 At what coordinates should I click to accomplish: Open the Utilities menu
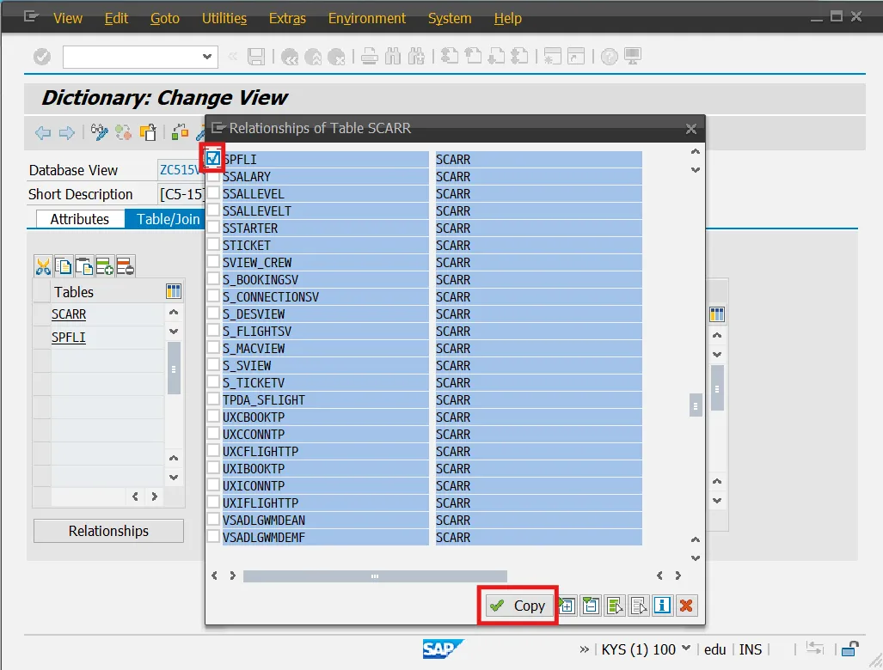coord(224,19)
